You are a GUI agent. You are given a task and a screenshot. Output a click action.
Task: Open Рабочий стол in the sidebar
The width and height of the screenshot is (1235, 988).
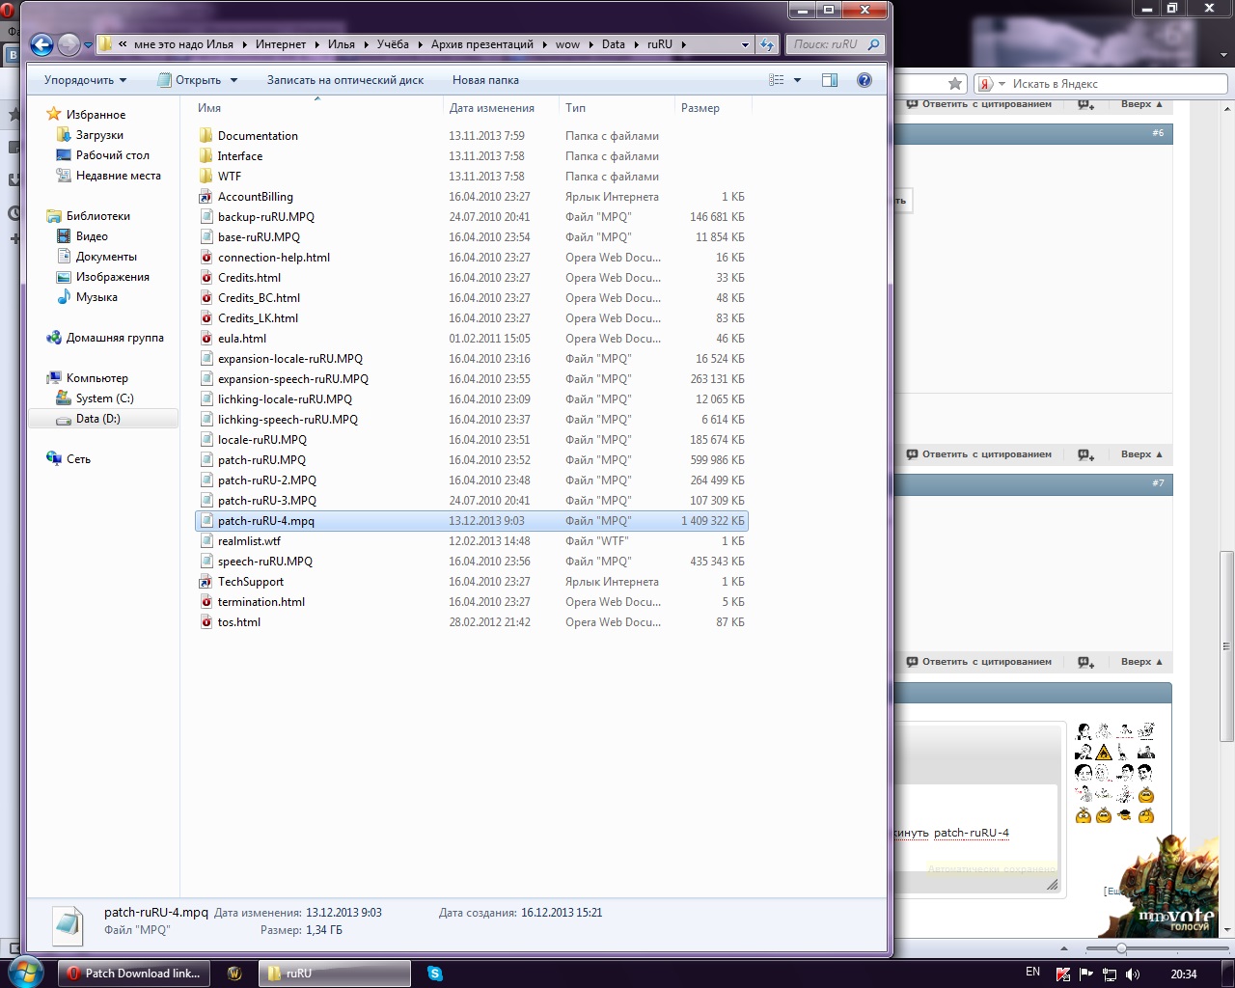(112, 155)
